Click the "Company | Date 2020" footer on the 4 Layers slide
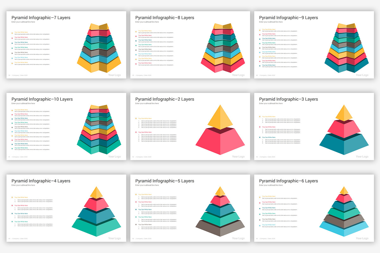The image size is (380, 253). (x=20, y=239)
